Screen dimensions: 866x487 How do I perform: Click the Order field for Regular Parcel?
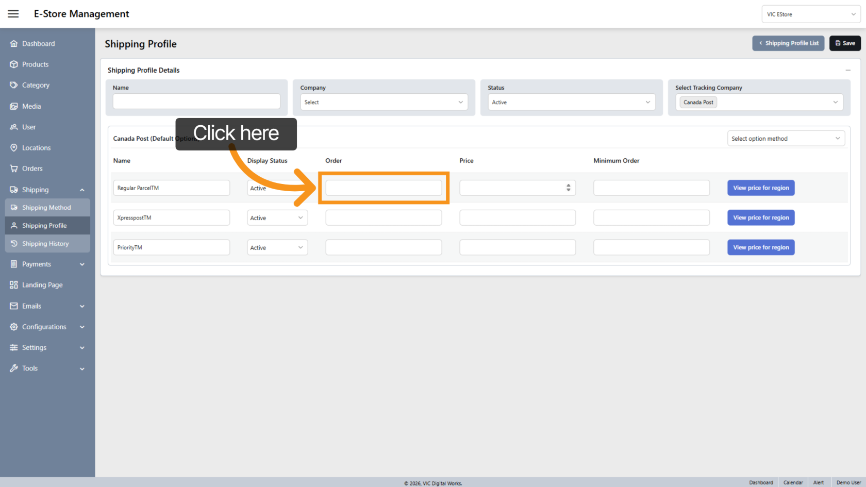click(384, 188)
